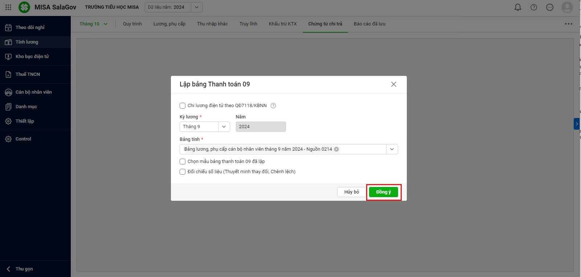Open the app launcher grid icon

click(8, 7)
